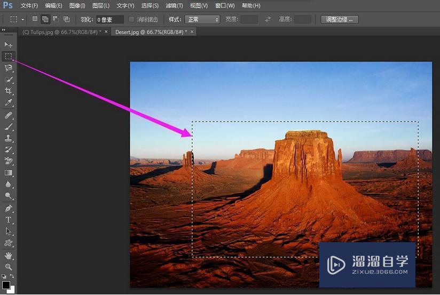
Task: Open the 编辑(E) menu
Action: coord(53,5)
